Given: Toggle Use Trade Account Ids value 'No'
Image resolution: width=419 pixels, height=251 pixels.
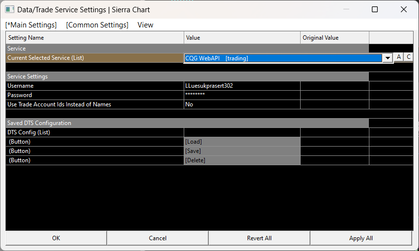Looking at the screenshot, I should 242,104.
